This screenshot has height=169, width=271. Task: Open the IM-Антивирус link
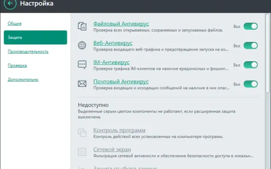coord(111,62)
